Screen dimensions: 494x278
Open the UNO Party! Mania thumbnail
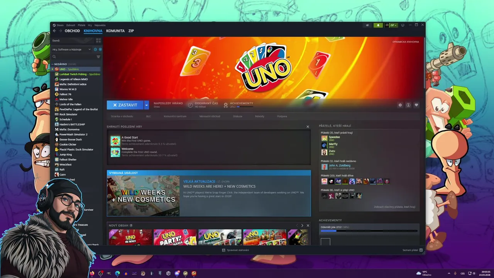coord(175,237)
